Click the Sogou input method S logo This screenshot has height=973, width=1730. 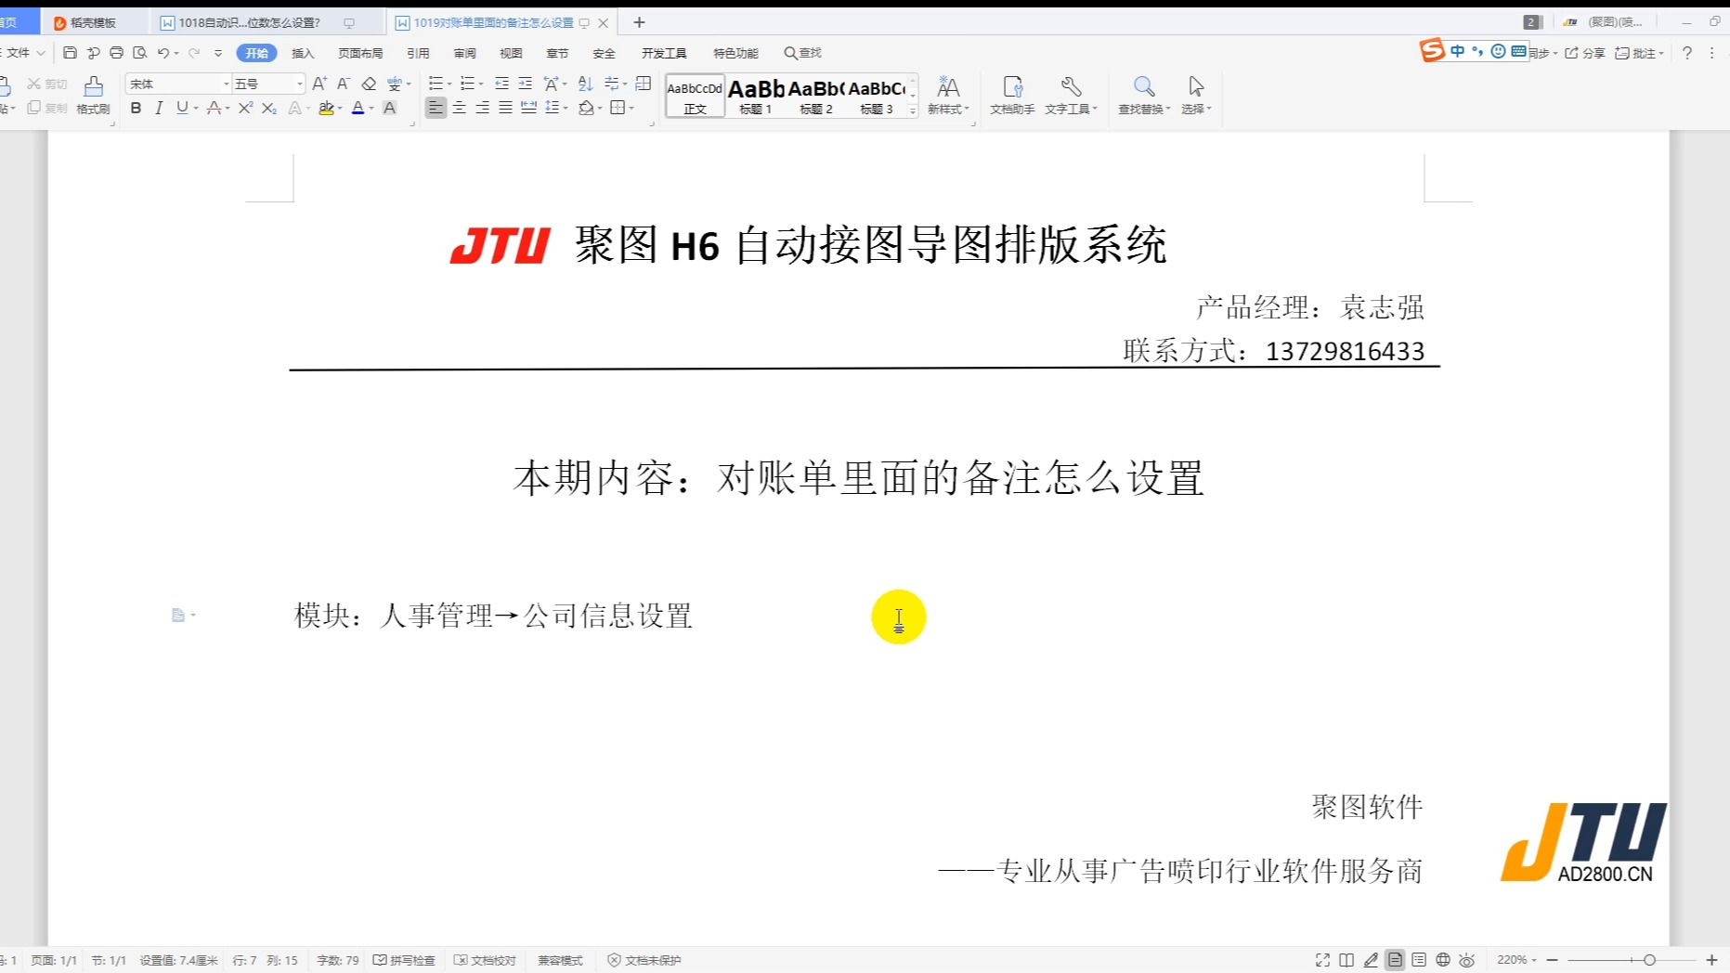click(1432, 50)
